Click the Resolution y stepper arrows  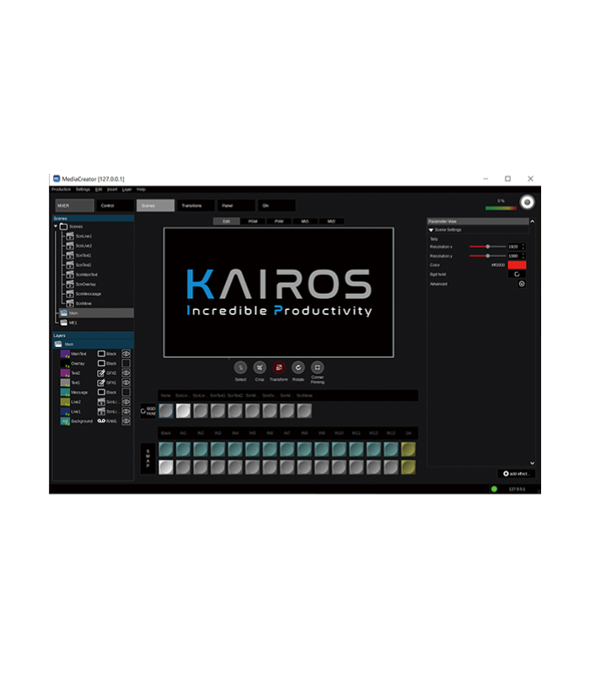pyautogui.click(x=523, y=256)
